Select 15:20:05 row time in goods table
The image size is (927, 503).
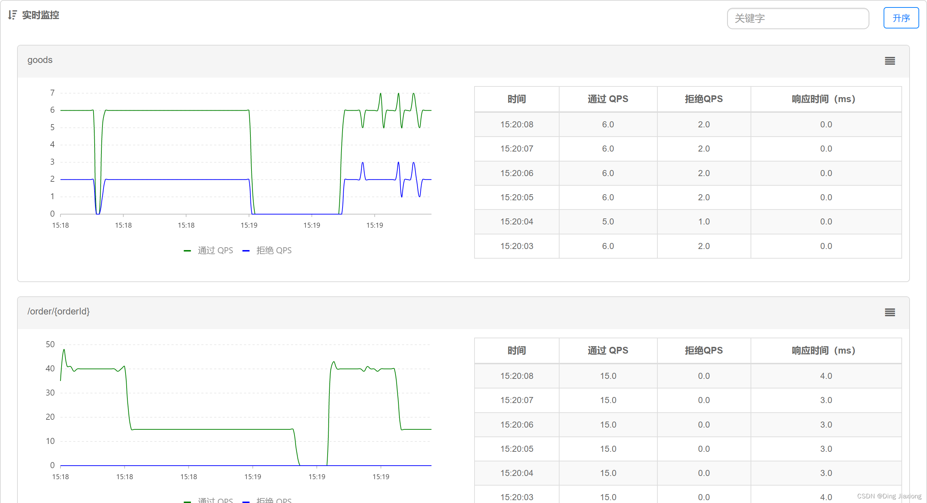[517, 197]
